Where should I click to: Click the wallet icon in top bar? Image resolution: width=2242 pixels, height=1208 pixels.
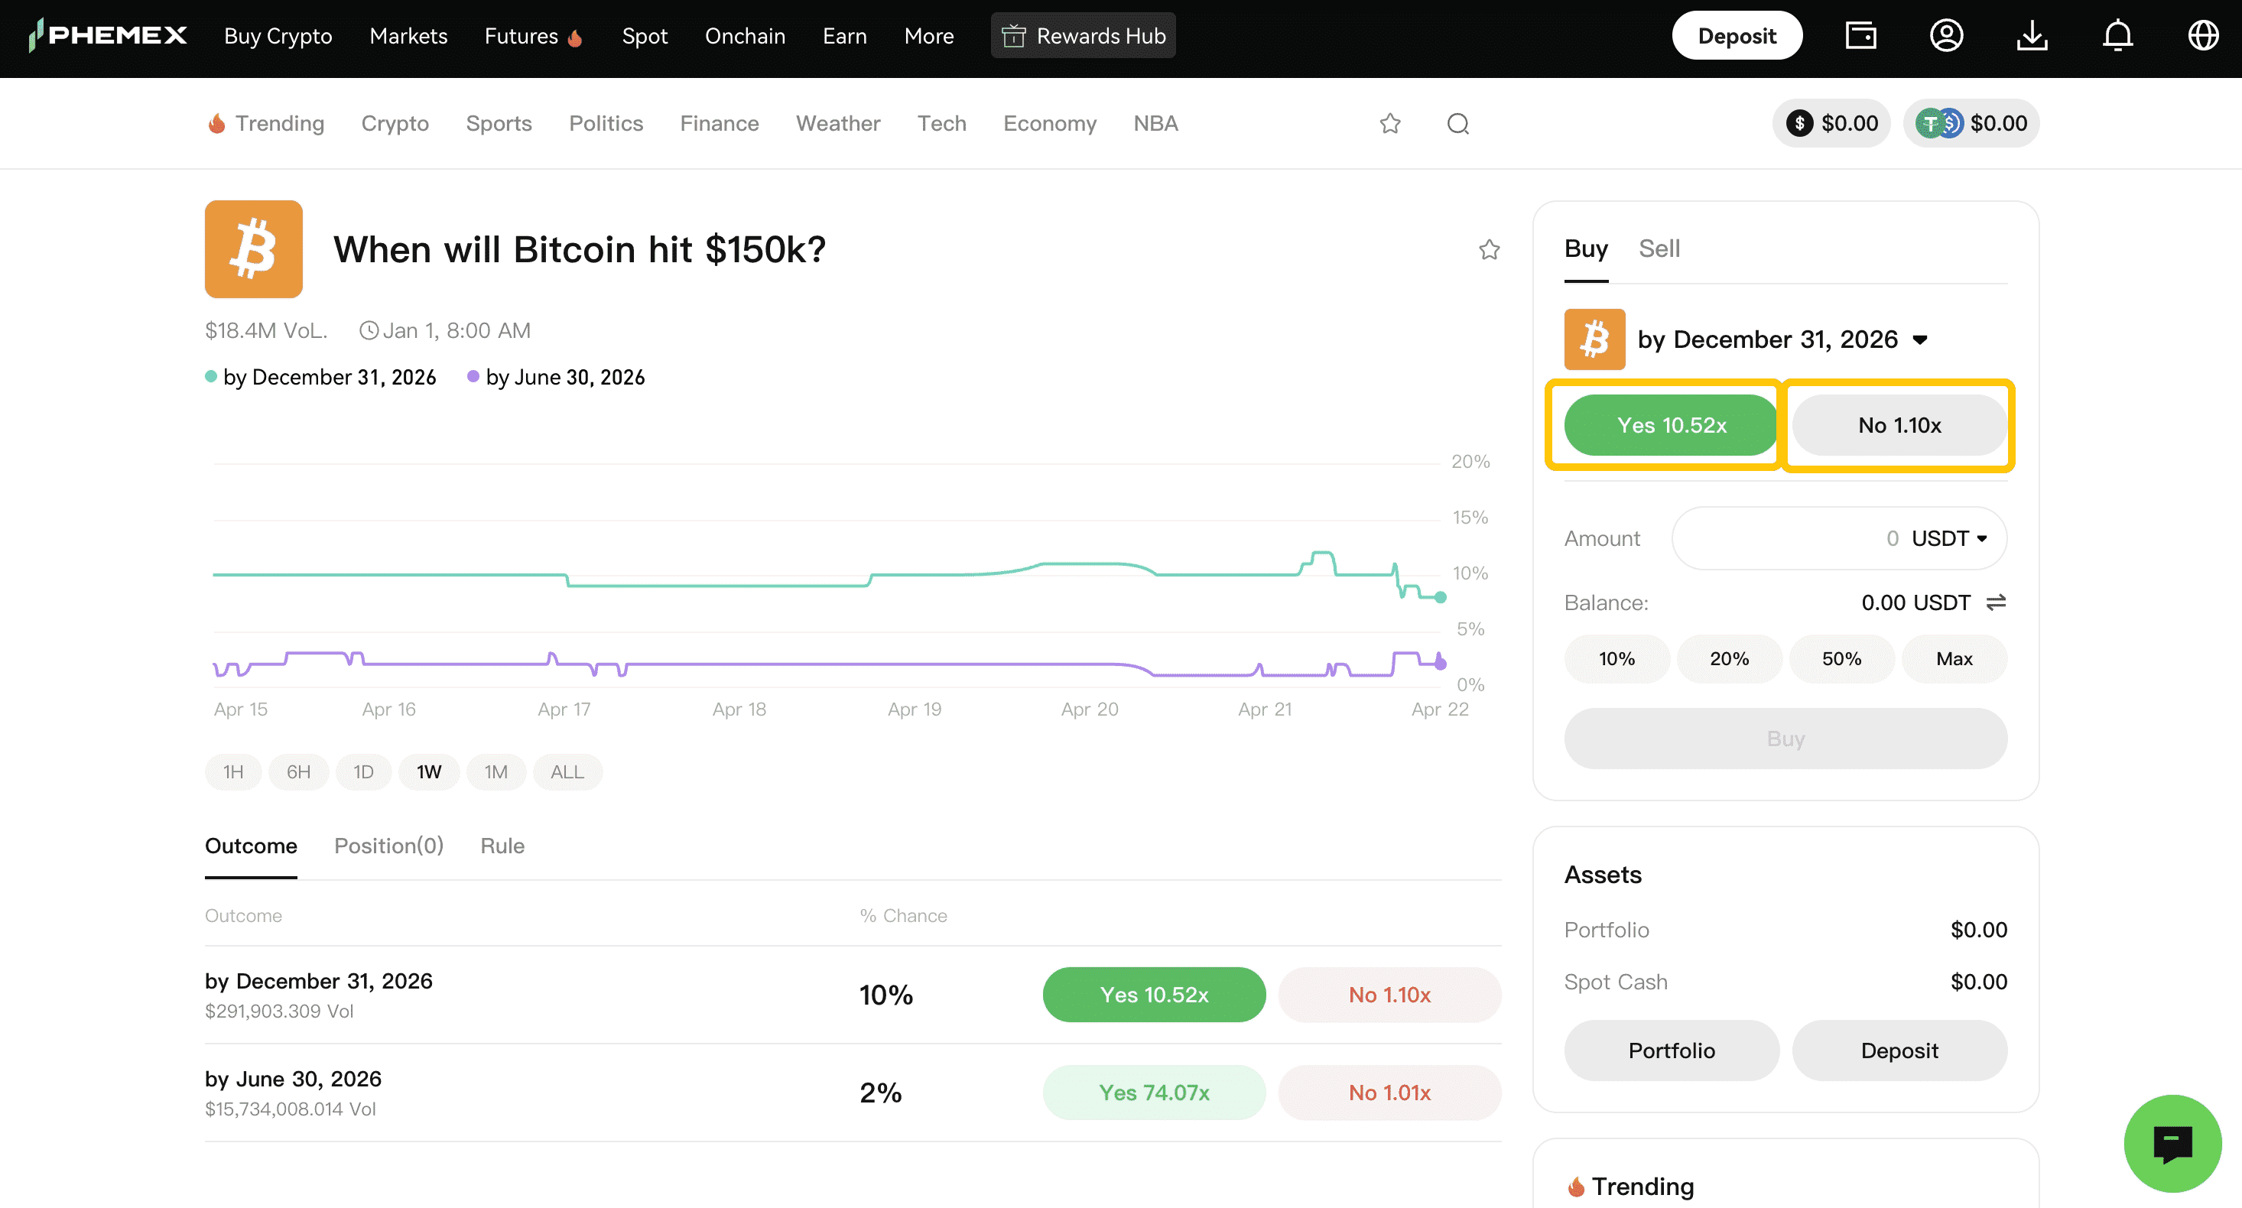(x=1860, y=36)
